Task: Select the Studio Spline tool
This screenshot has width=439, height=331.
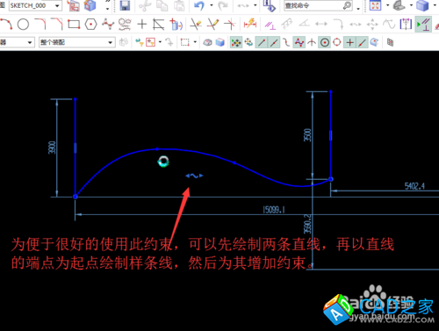Action: (108, 24)
